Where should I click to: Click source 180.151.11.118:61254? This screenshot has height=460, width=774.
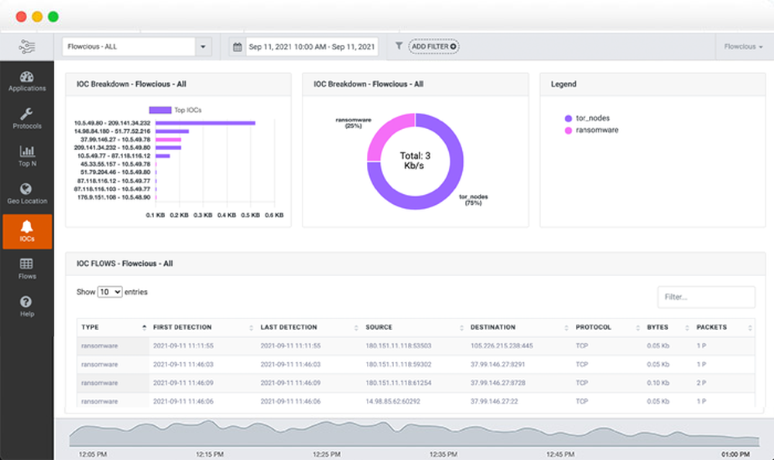pyautogui.click(x=399, y=383)
